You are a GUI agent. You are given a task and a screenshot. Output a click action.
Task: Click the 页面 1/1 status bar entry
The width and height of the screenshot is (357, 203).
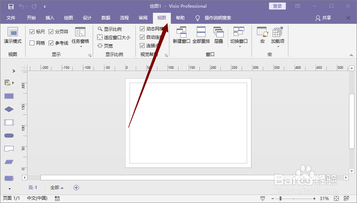pyautogui.click(x=11, y=198)
